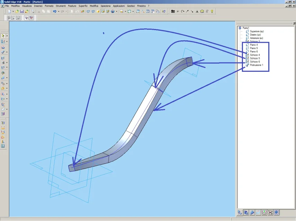Click the yellow solid cube icon

tap(98, 11)
